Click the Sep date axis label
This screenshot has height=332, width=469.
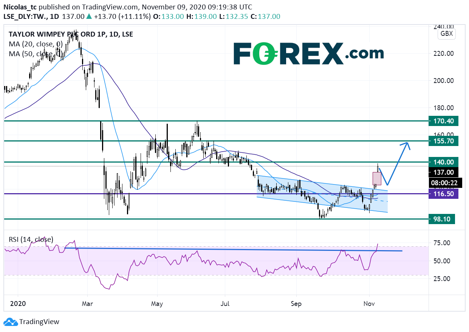click(x=297, y=303)
